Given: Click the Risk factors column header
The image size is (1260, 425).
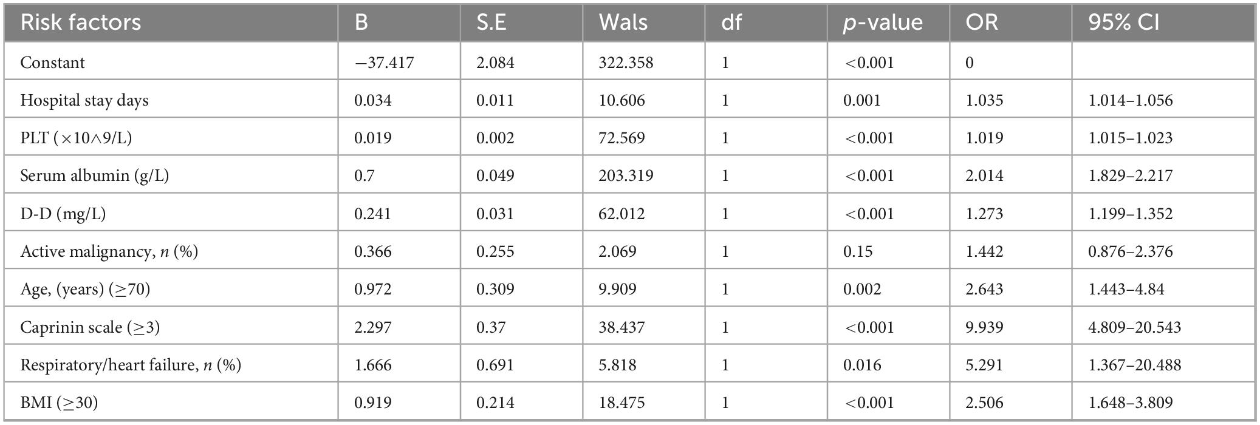Looking at the screenshot, I should point(80,22).
